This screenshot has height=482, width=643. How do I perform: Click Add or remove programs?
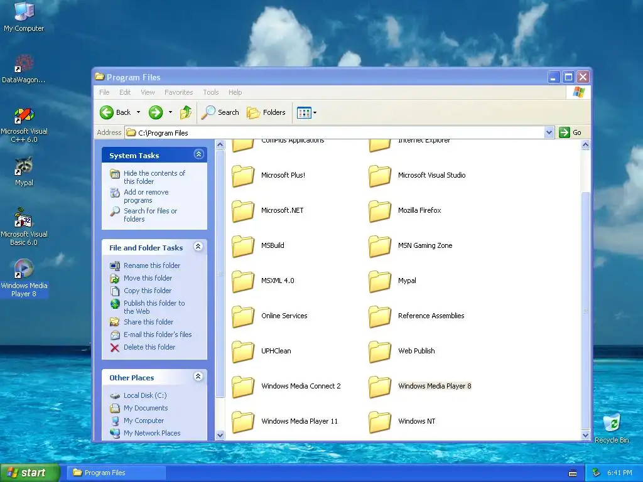point(146,196)
